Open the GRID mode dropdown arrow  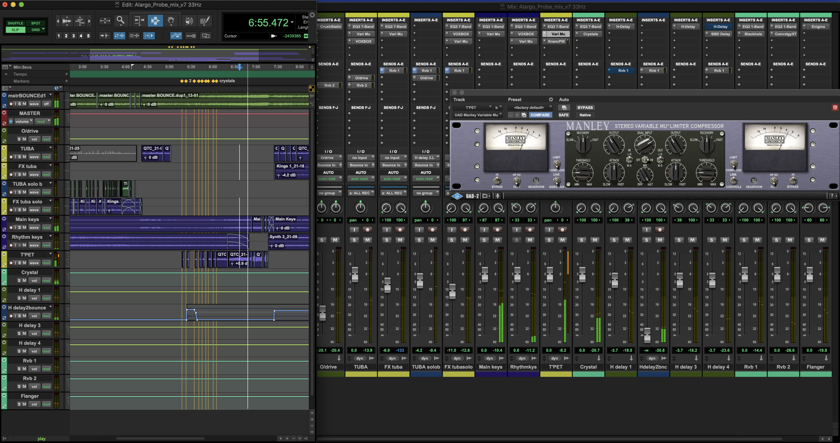(43, 30)
